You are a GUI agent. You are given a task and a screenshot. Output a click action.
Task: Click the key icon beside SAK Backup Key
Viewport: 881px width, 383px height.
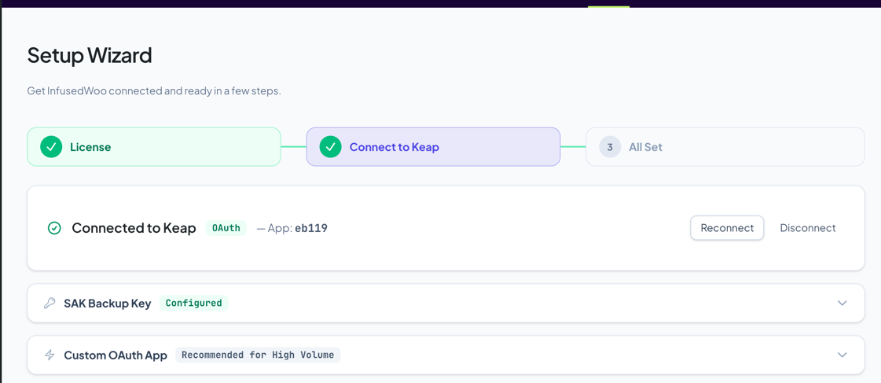tap(50, 303)
